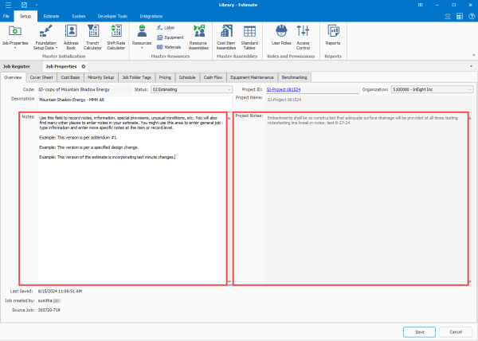Switch to the Estimate ribbon tab
This screenshot has width=478, height=341.
pos(50,15)
